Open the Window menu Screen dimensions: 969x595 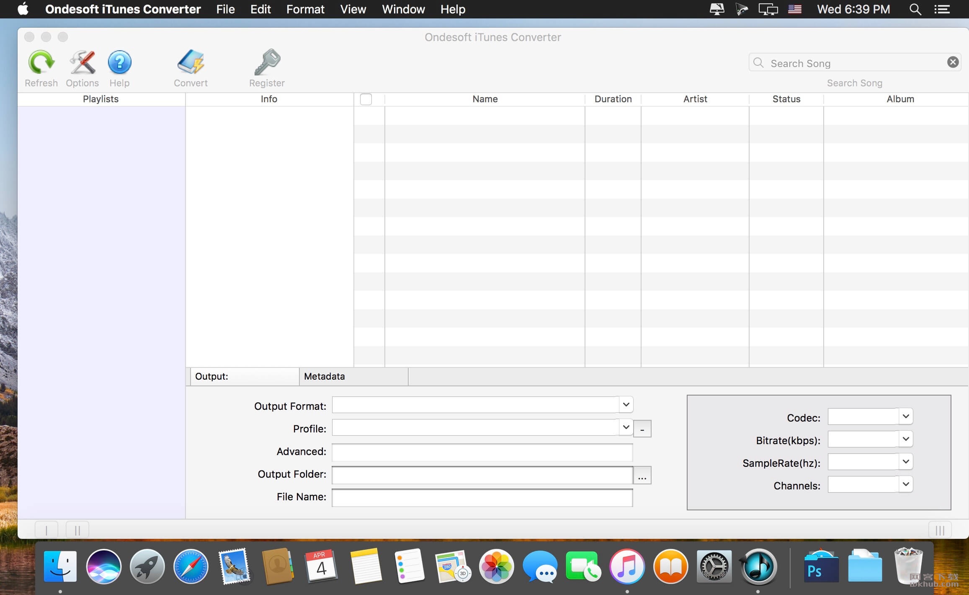coord(403,9)
